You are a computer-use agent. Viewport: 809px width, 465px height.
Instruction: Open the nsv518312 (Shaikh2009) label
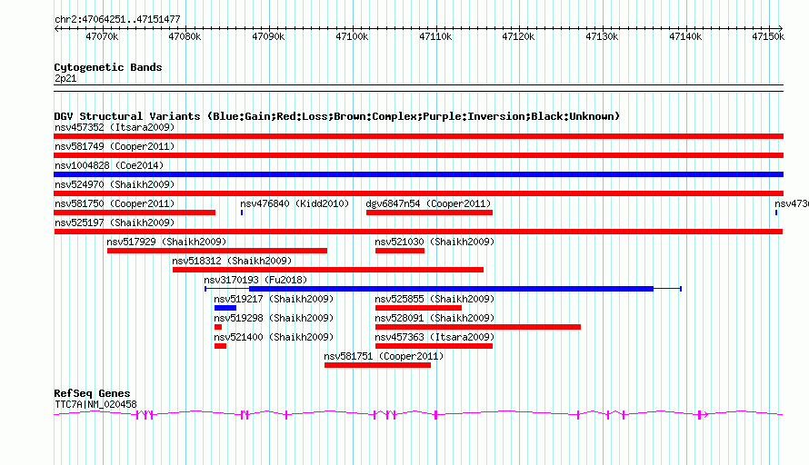click(232, 261)
